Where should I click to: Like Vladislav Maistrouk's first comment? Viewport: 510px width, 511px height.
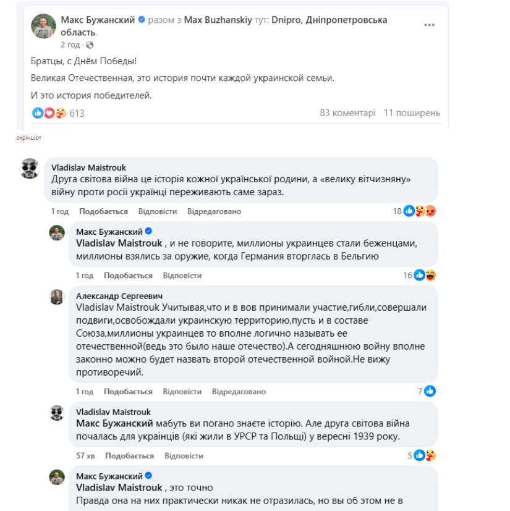[103, 211]
